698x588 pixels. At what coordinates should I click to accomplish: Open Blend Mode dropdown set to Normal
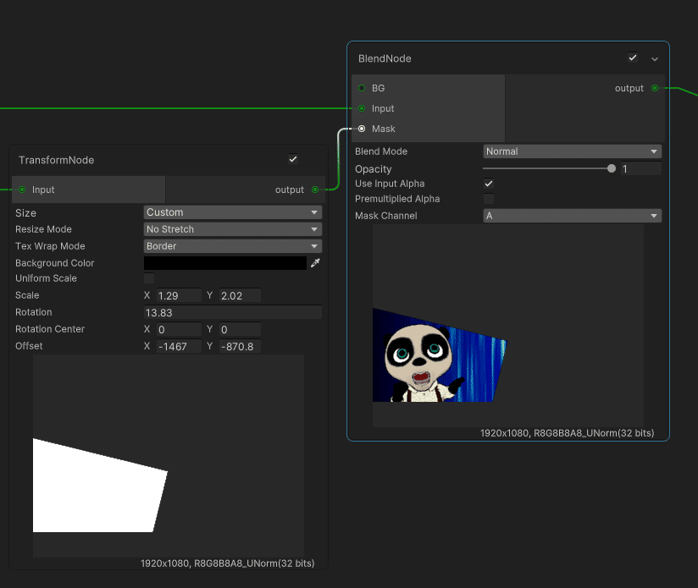coord(572,151)
